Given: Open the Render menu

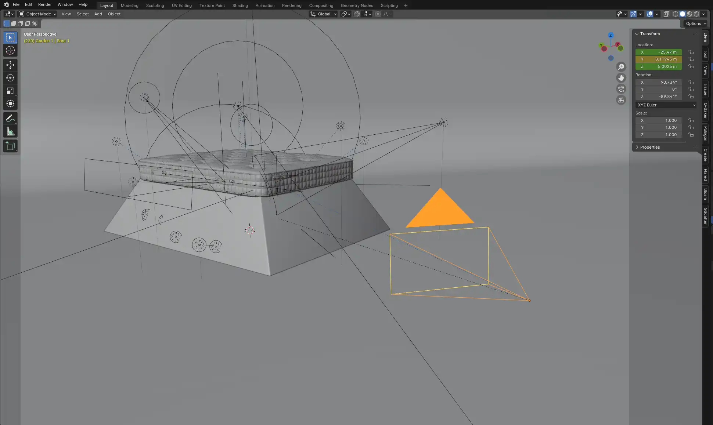Looking at the screenshot, I should point(45,4).
